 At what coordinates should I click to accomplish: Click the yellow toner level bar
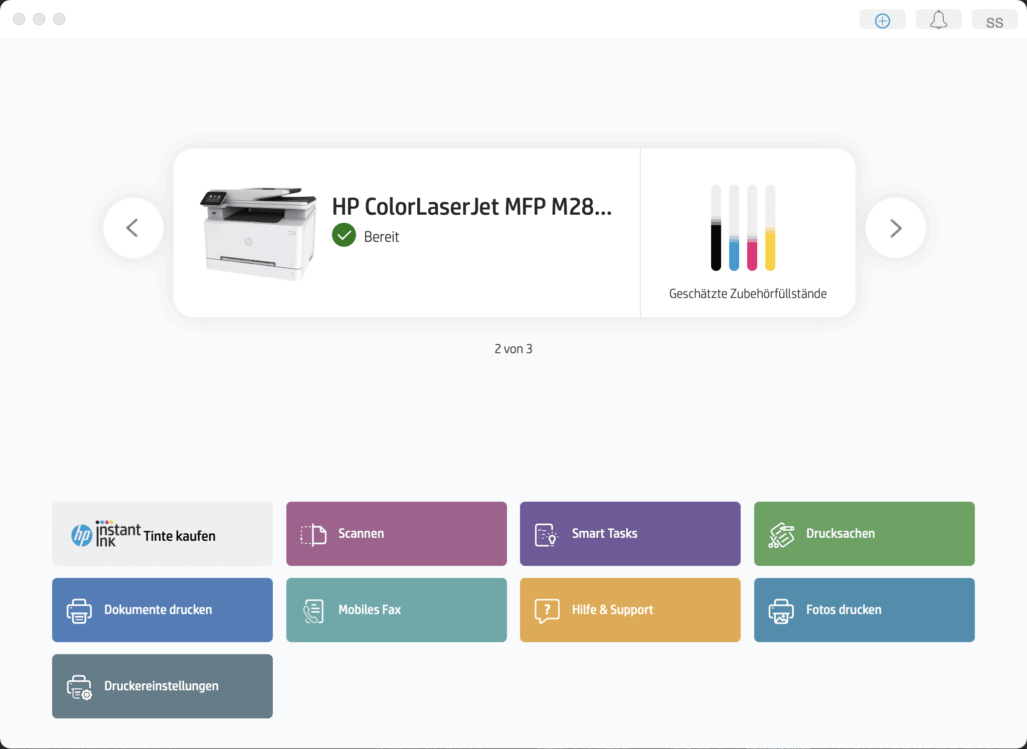pos(770,228)
